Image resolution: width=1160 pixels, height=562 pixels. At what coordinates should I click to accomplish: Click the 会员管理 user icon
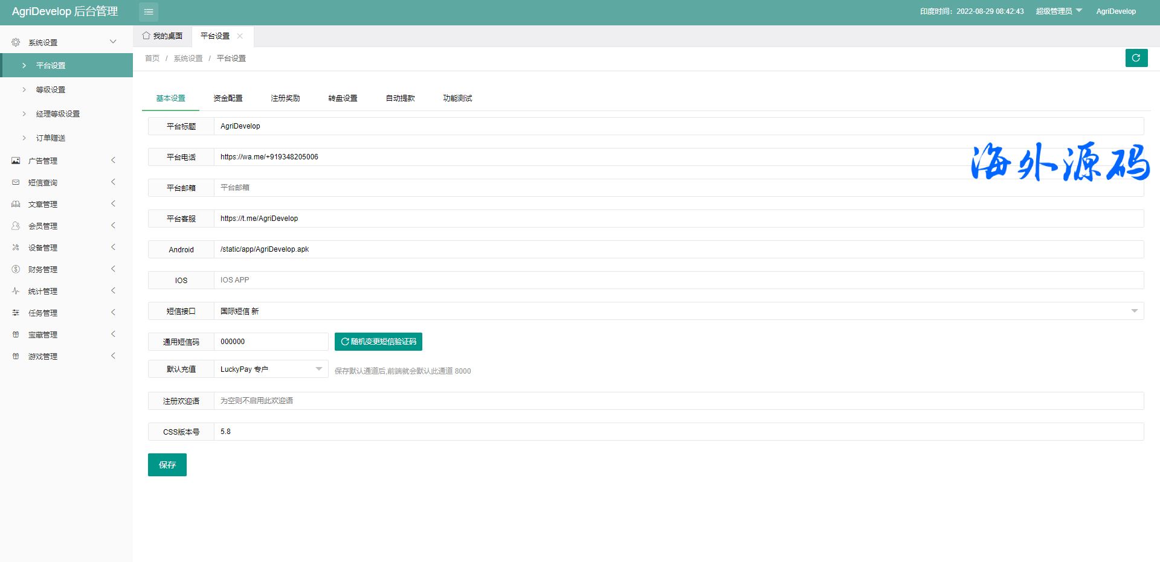16,226
